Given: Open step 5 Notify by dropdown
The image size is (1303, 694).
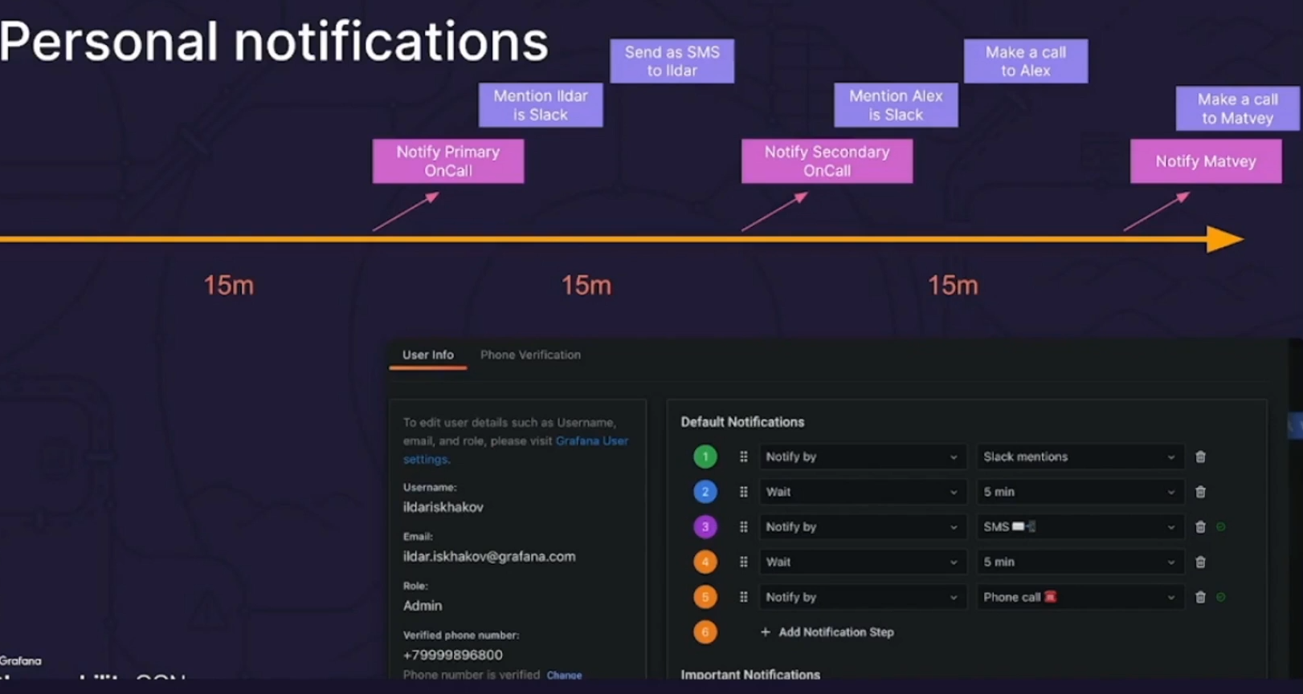Looking at the screenshot, I should pyautogui.click(x=862, y=597).
